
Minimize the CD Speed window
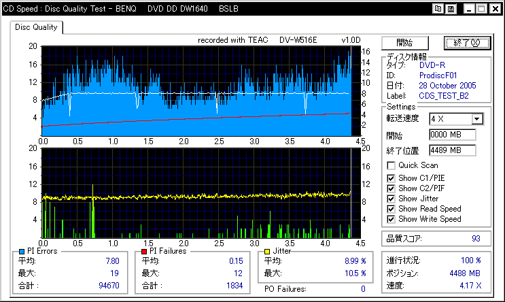(469, 9)
